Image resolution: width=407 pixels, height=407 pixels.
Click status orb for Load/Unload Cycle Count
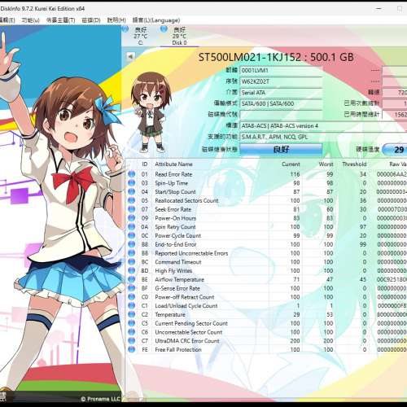point(132,306)
